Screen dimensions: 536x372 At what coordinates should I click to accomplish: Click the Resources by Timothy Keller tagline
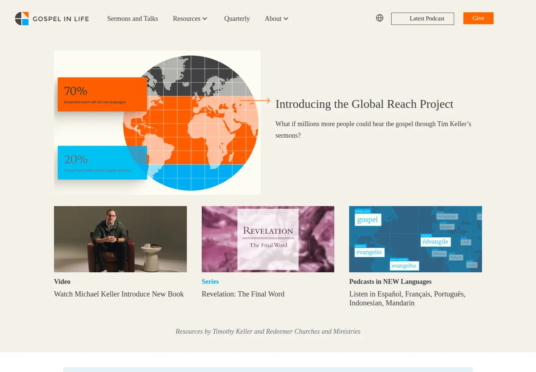coord(268,331)
